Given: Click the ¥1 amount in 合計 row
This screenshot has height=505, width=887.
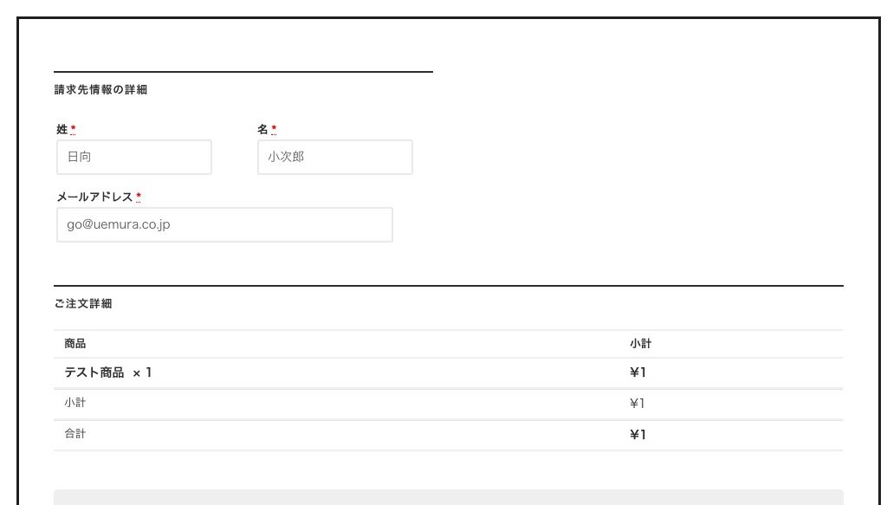Looking at the screenshot, I should coord(638,435).
